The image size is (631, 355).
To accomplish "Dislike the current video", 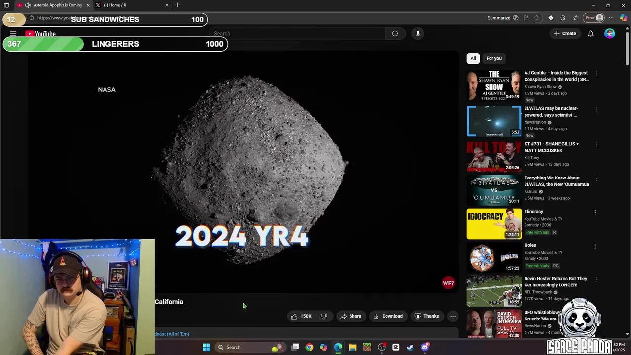I will (x=324, y=316).
